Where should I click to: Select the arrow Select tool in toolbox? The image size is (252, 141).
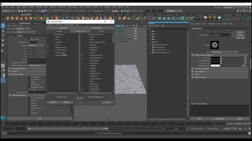click(3, 26)
